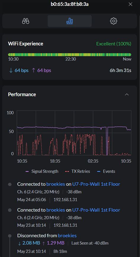Select the Disconnected event timeline dot
The height and width of the screenshot is (257, 140).
(x=10, y=236)
